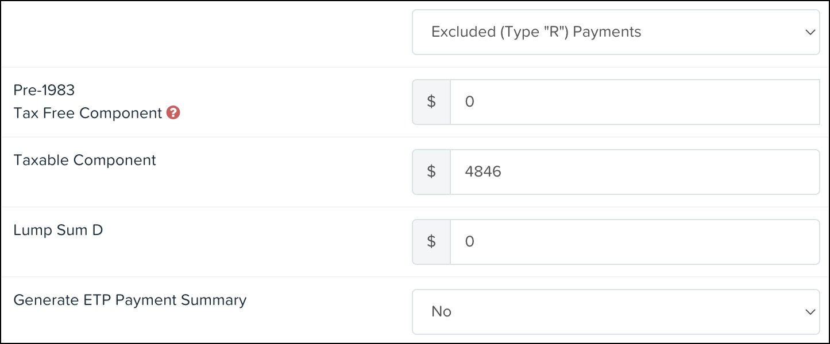Open the Excluded (Type "R") Payments dropdown
Image resolution: width=830 pixels, height=344 pixels.
tap(616, 32)
